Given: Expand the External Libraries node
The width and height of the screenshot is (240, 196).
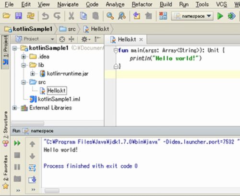Looking at the screenshot, I should tap(14, 108).
